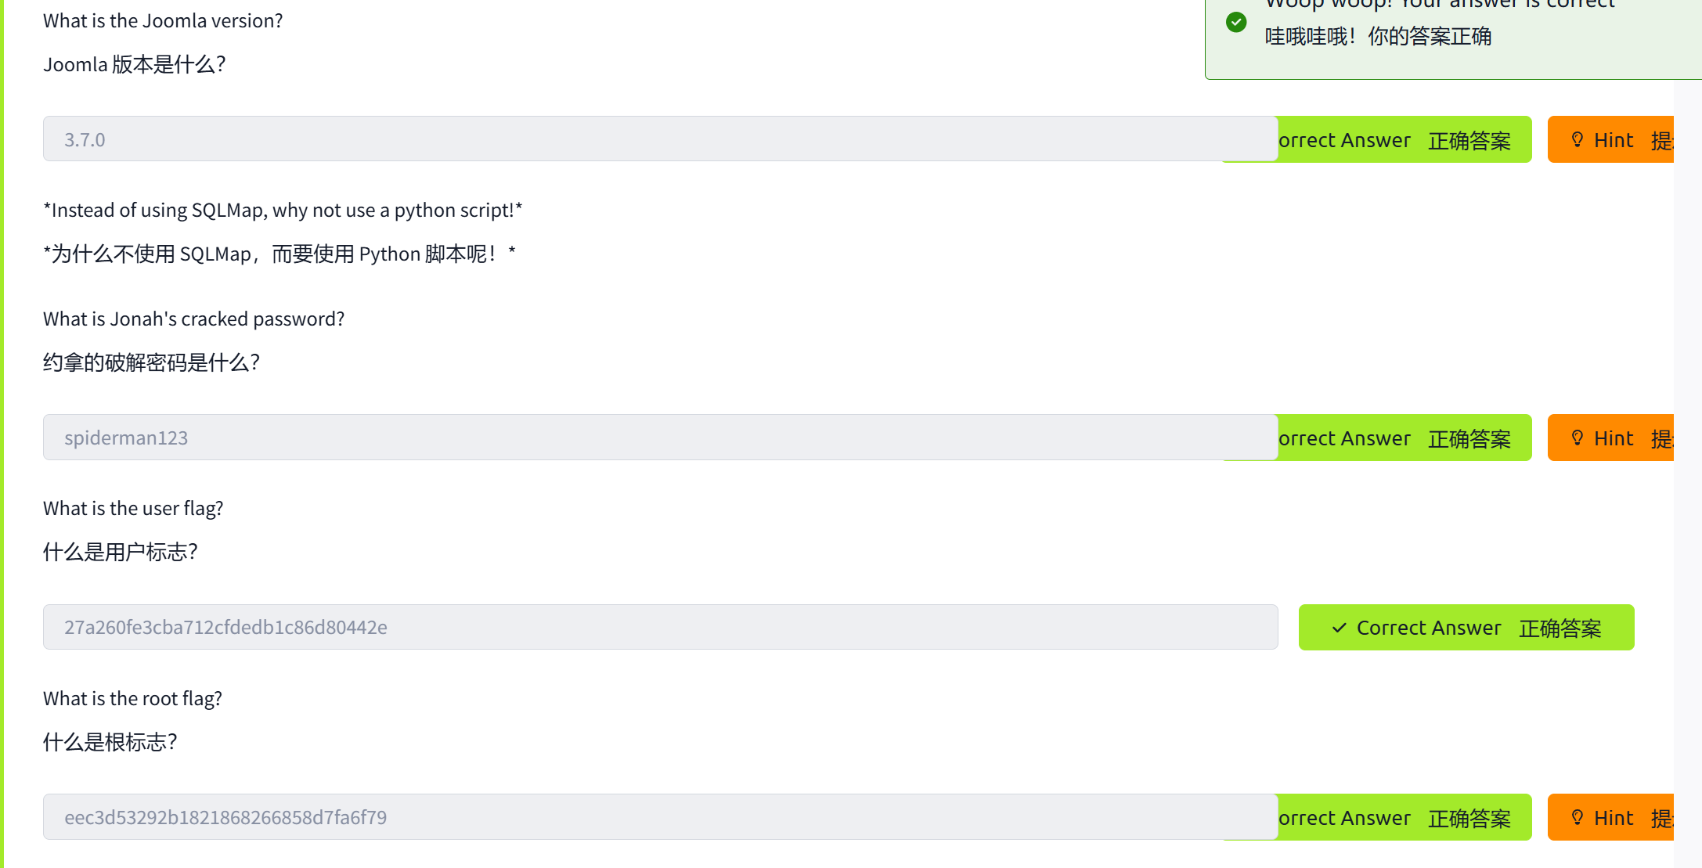1702x868 pixels.
Task: Click the "What is the Joomla version?" question text
Action: tap(163, 21)
